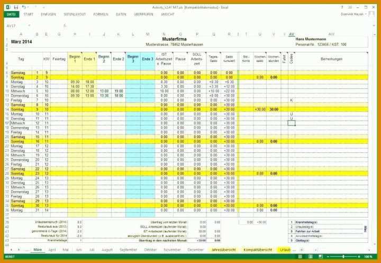Open the EINFÜGEN ribbon tab

point(48,14)
